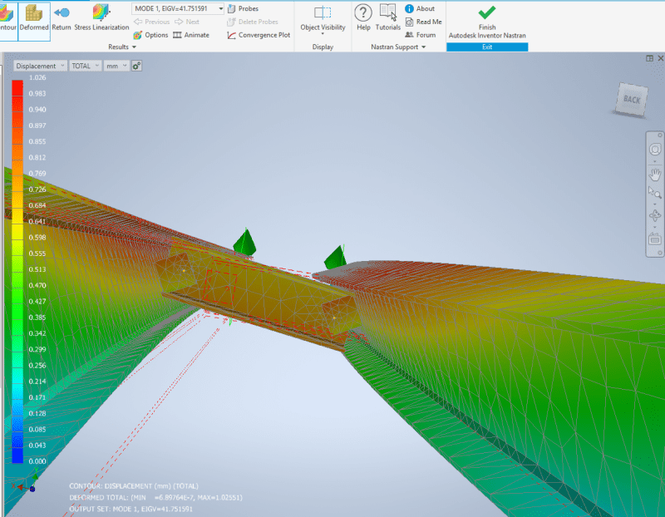Image resolution: width=665 pixels, height=517 pixels.
Task: Open the TOTAL component dropdown
Action: pyautogui.click(x=86, y=66)
